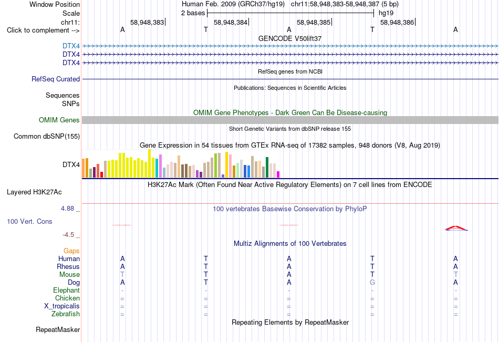
Task: Select the 'Rhesus' alignment species label
Action: pyautogui.click(x=68, y=266)
